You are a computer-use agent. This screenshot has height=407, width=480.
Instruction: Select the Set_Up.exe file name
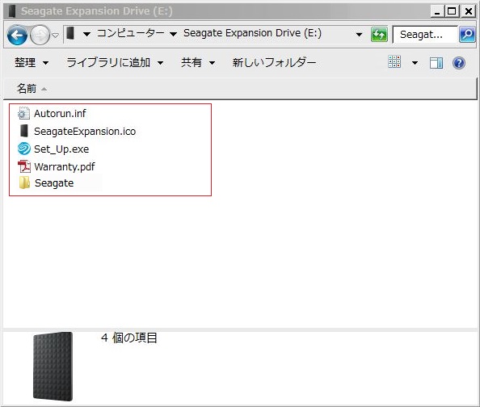click(61, 149)
